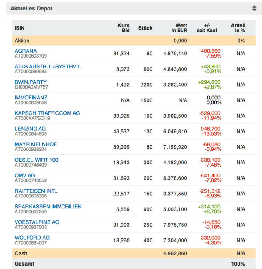Viewport: 262px width, 269px height.
Task: Open RAIFFEISEN INTL stock page
Action: click(36, 191)
